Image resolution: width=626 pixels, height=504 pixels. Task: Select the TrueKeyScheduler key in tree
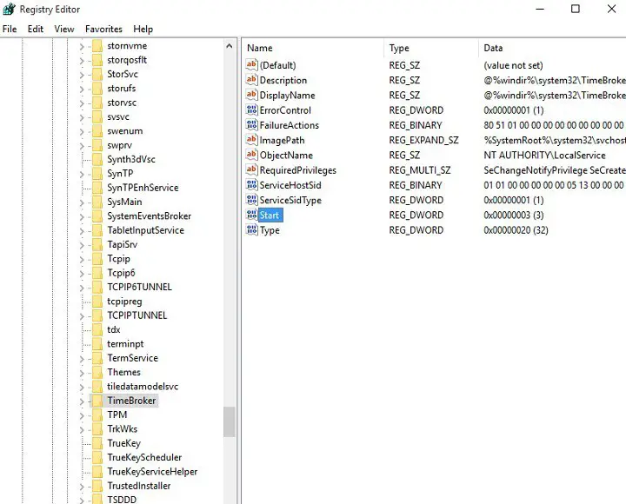click(x=144, y=457)
